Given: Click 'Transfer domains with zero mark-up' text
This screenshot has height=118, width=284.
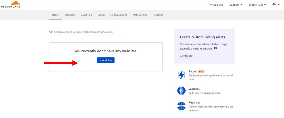Looking at the screenshot, I should tap(211, 107).
